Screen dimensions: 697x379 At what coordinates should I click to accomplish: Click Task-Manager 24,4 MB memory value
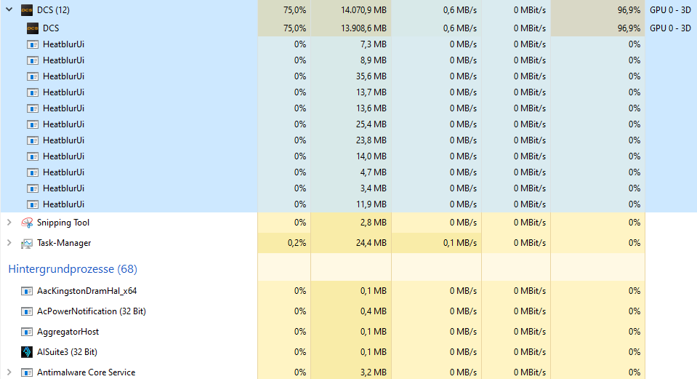coord(371,243)
